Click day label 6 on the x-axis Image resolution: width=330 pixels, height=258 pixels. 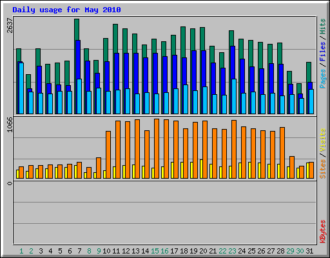[70, 251]
